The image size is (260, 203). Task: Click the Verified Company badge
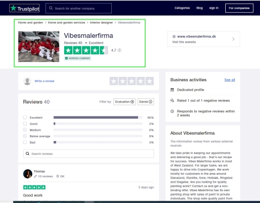tap(78, 58)
